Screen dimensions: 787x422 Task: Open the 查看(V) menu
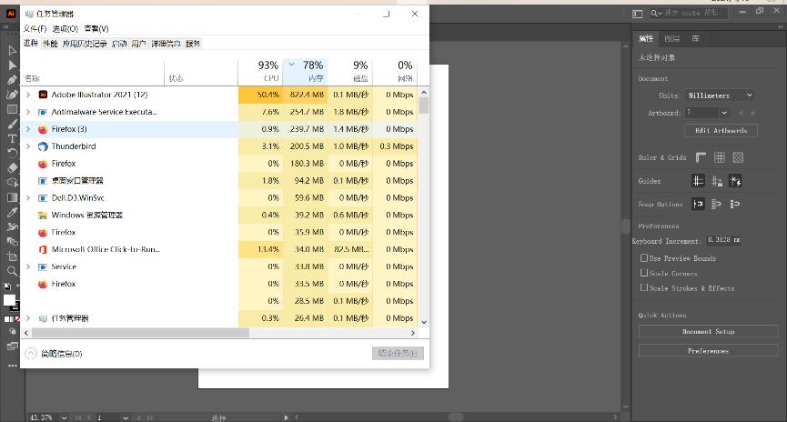click(96, 28)
